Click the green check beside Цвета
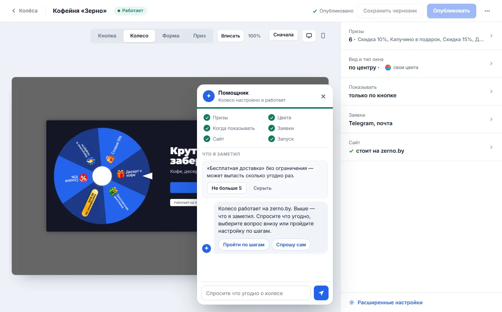 (271, 117)
